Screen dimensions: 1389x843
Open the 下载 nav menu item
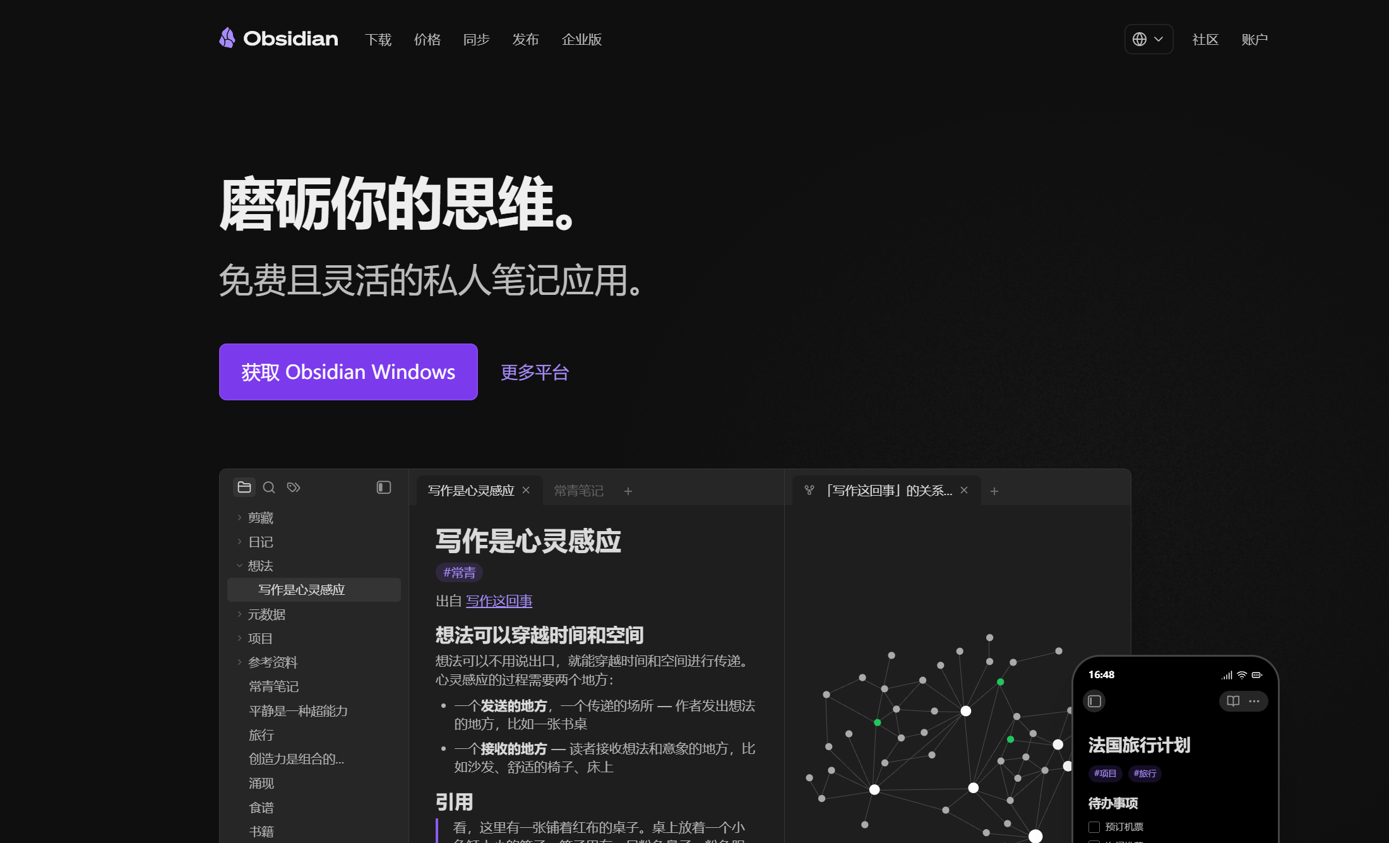point(378,39)
